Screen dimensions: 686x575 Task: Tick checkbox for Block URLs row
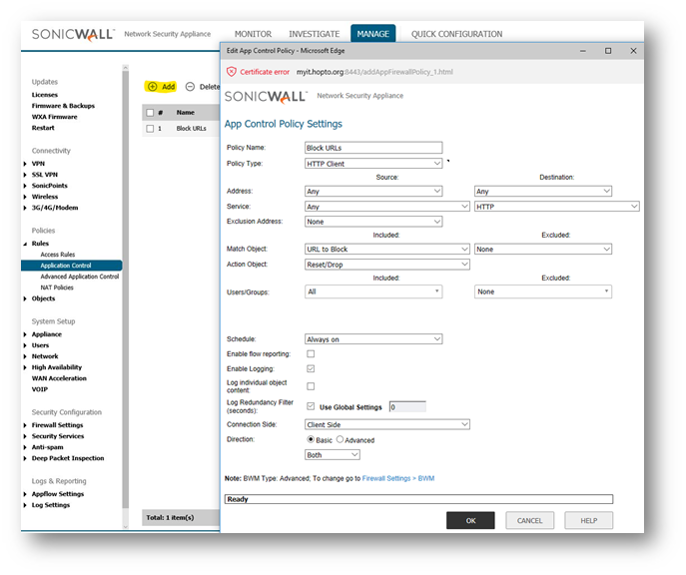150,129
